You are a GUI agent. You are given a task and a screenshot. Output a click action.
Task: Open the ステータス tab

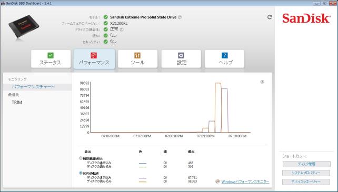[x=51, y=59]
